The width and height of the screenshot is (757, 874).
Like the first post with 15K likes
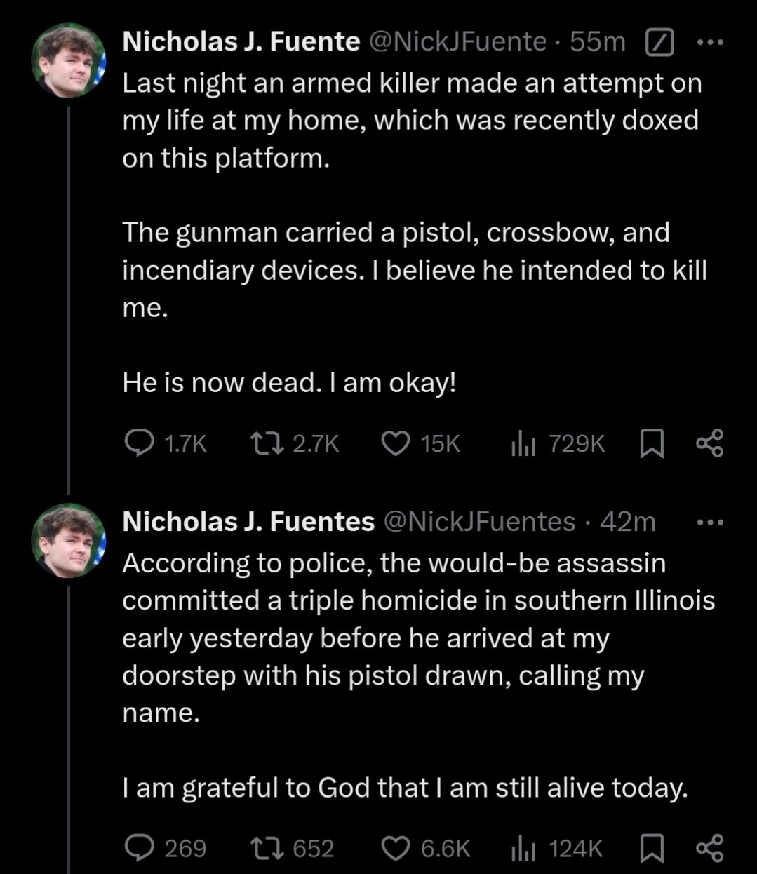[396, 443]
